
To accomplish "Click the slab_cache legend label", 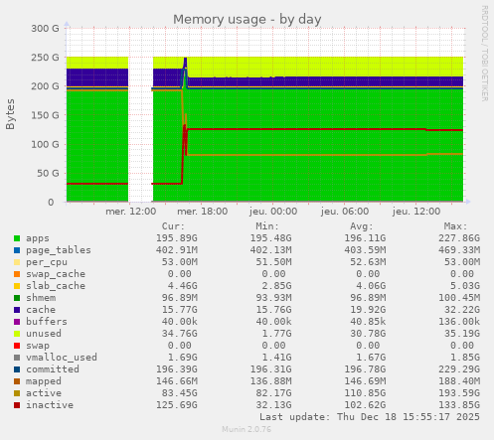I will (x=56, y=286).
